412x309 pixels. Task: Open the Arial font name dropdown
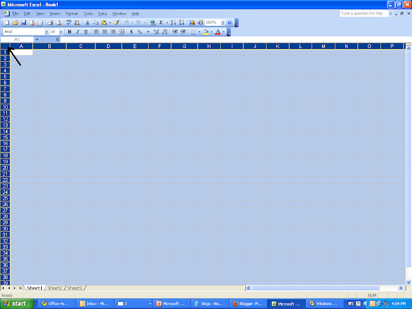(x=46, y=32)
